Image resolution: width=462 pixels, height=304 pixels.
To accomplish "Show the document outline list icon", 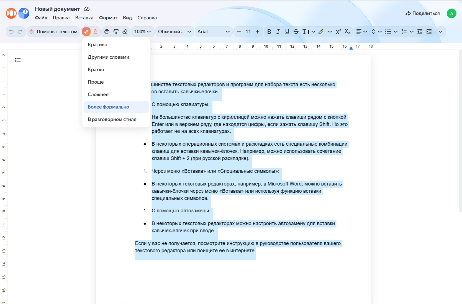I will (x=18, y=60).
